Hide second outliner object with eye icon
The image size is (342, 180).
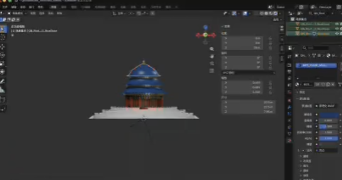(x=337, y=29)
